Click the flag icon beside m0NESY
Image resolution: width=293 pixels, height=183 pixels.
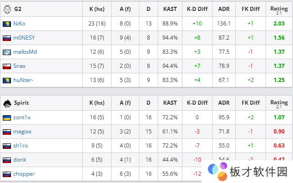point(6,38)
